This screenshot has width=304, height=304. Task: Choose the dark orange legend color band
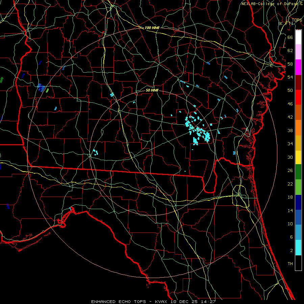tap(298, 112)
